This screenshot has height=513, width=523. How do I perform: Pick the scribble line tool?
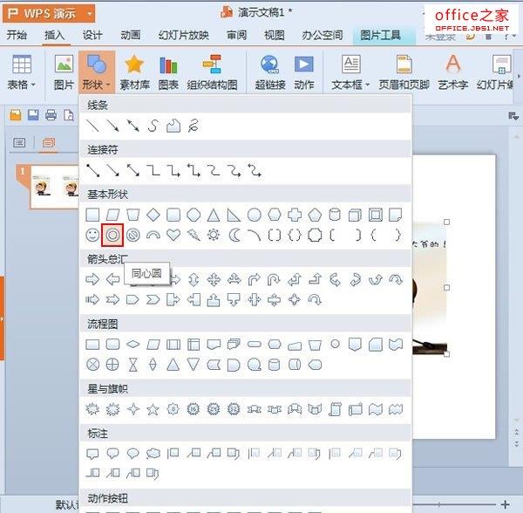click(194, 126)
